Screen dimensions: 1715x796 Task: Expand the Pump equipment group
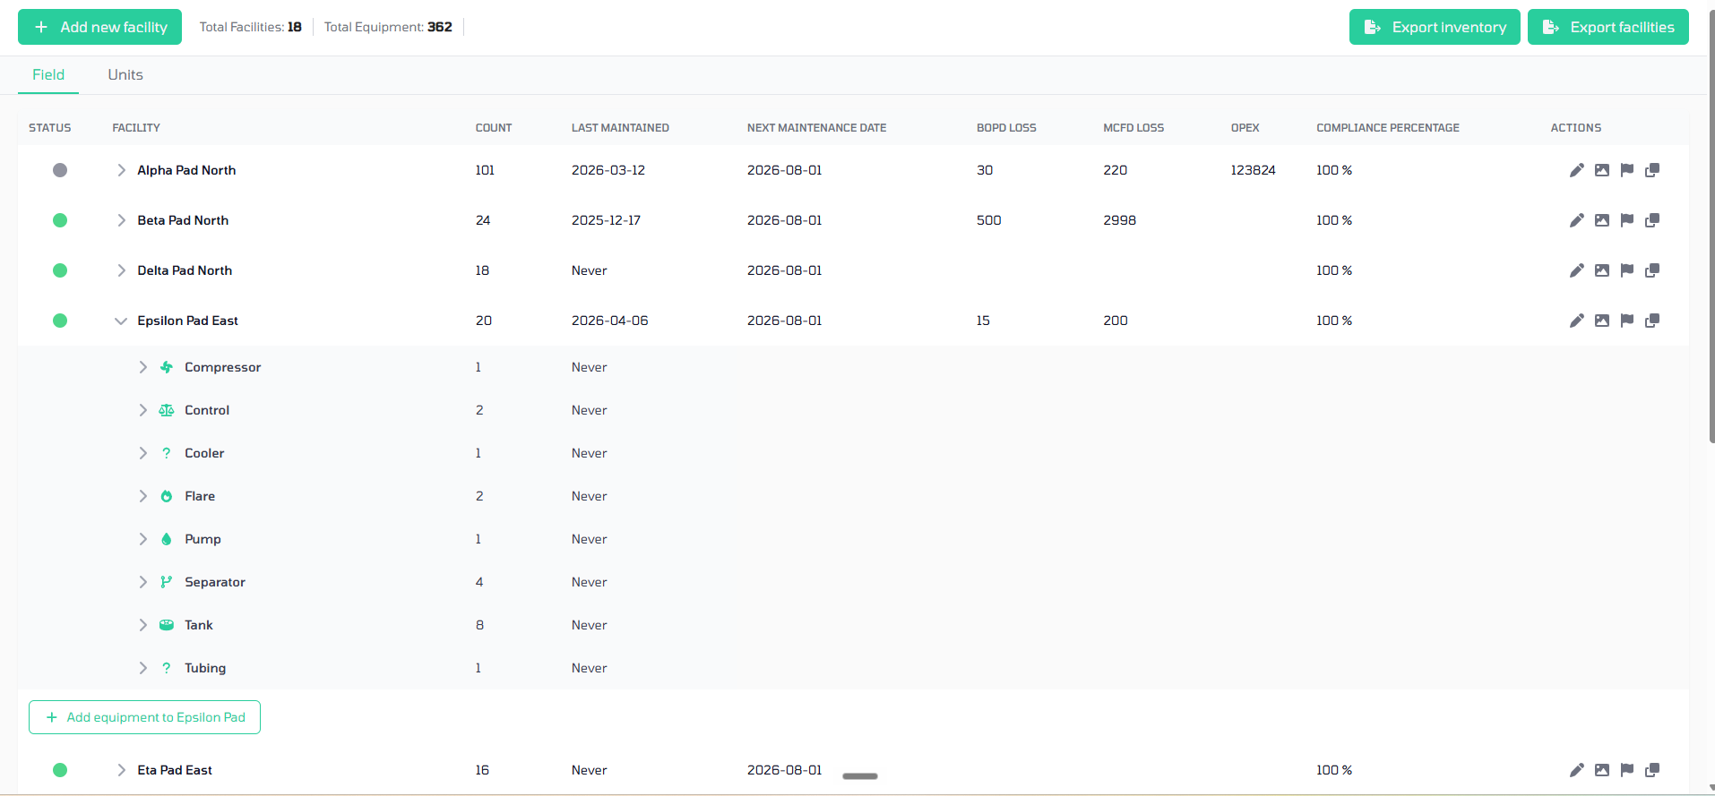click(142, 539)
